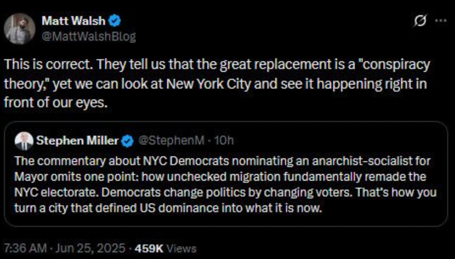455x259 pixels.
Task: Click the small avatar in the quoted post
Action: (24, 141)
